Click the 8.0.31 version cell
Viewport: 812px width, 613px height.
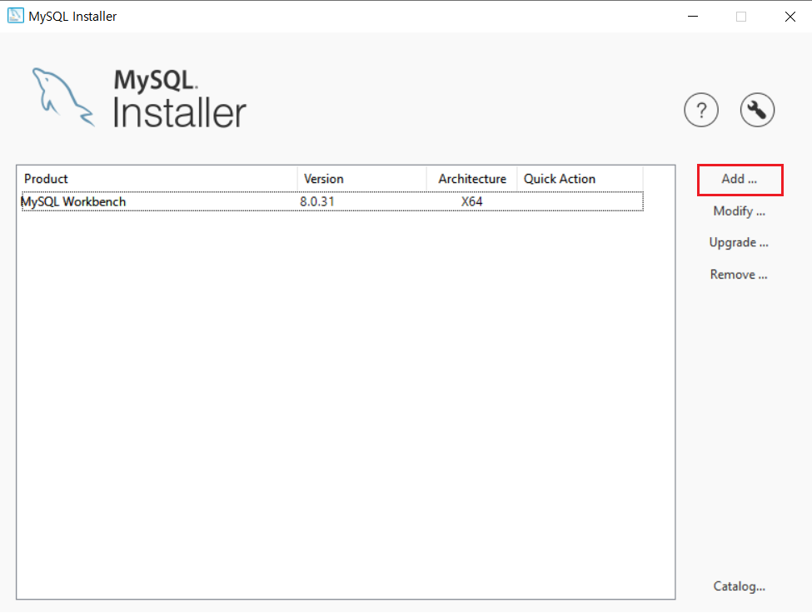click(317, 202)
